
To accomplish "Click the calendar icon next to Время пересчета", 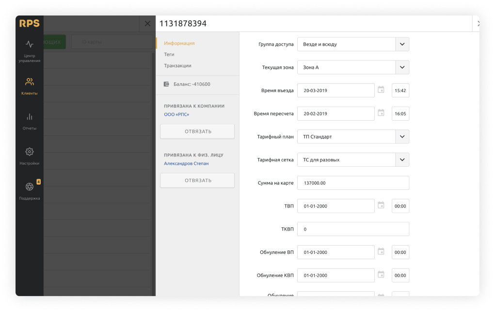I will pyautogui.click(x=381, y=113).
